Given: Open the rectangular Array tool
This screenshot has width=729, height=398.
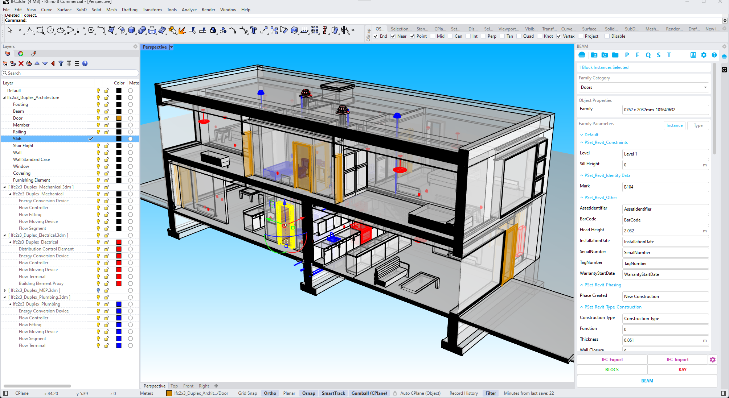Looking at the screenshot, I should [314, 30].
